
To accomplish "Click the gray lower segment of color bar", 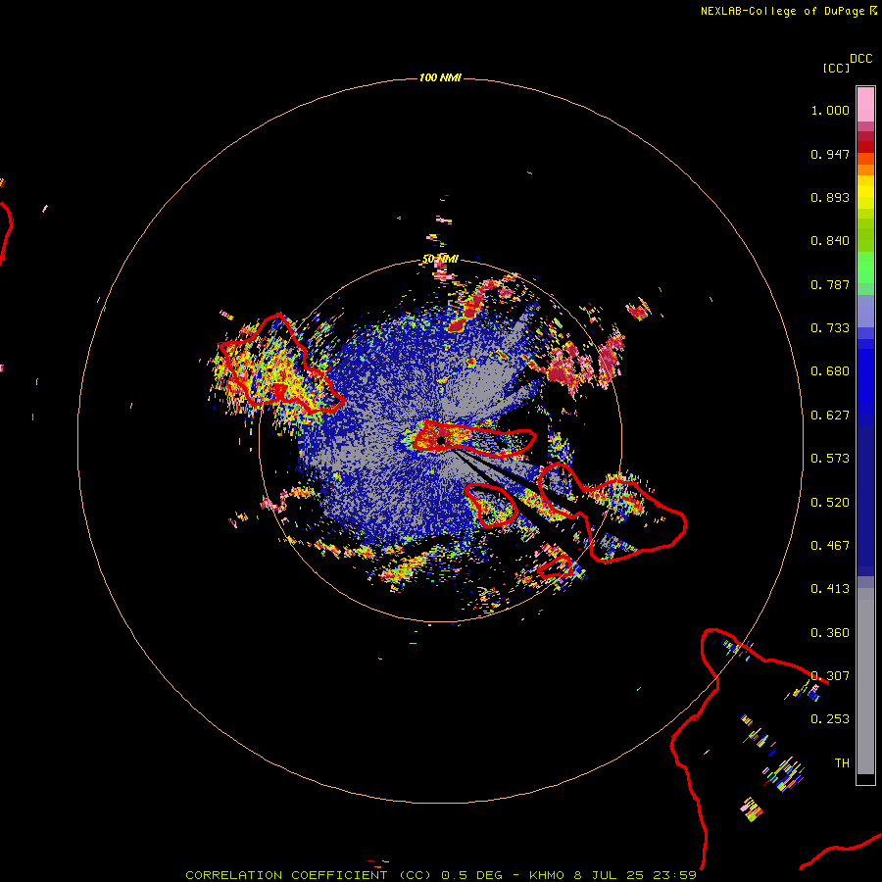I will pyautogui.click(x=865, y=681).
